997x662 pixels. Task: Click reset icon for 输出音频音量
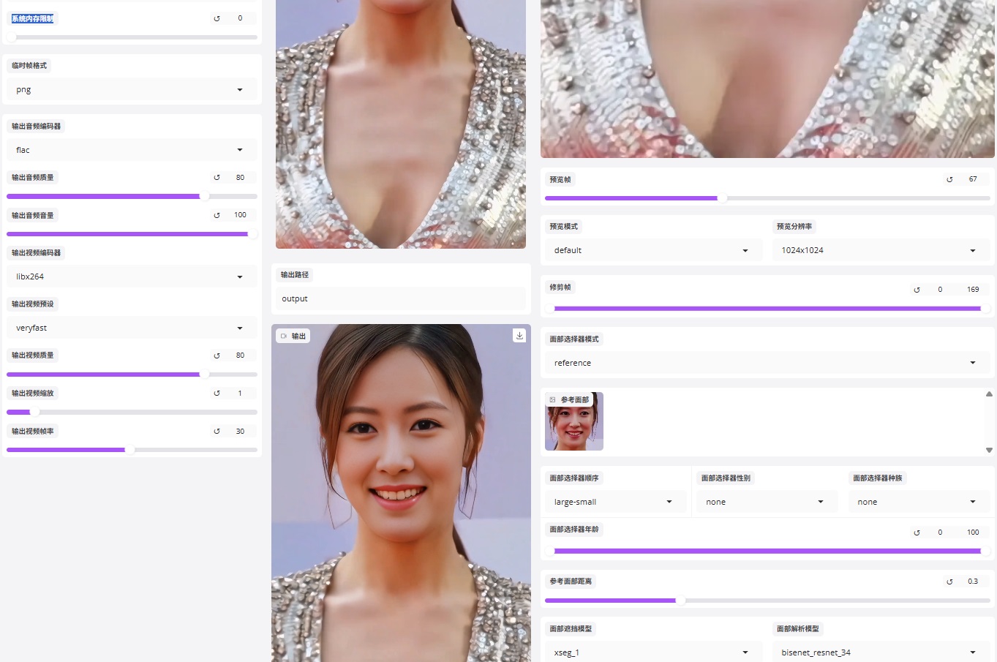[x=217, y=215]
